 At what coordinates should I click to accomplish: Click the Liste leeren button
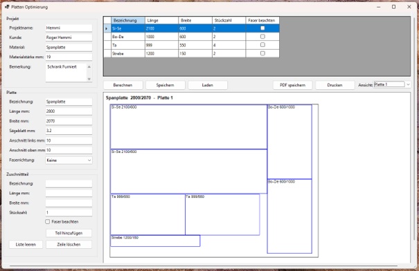tap(26, 244)
